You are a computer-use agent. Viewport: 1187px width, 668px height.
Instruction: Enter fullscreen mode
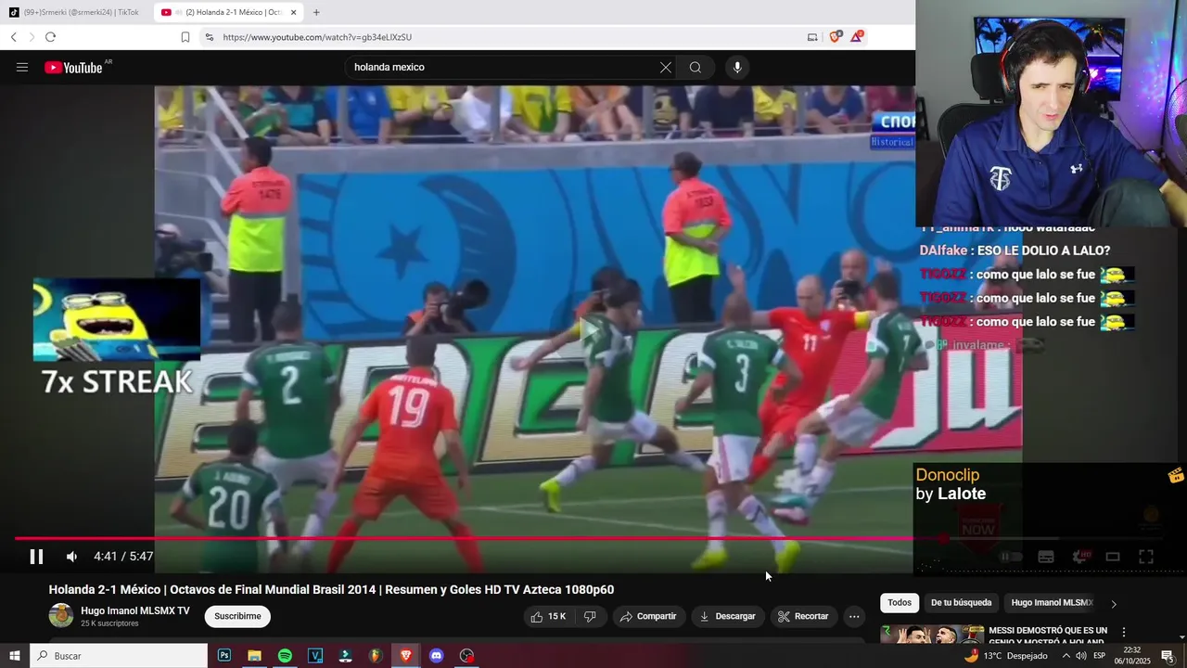click(x=1146, y=557)
